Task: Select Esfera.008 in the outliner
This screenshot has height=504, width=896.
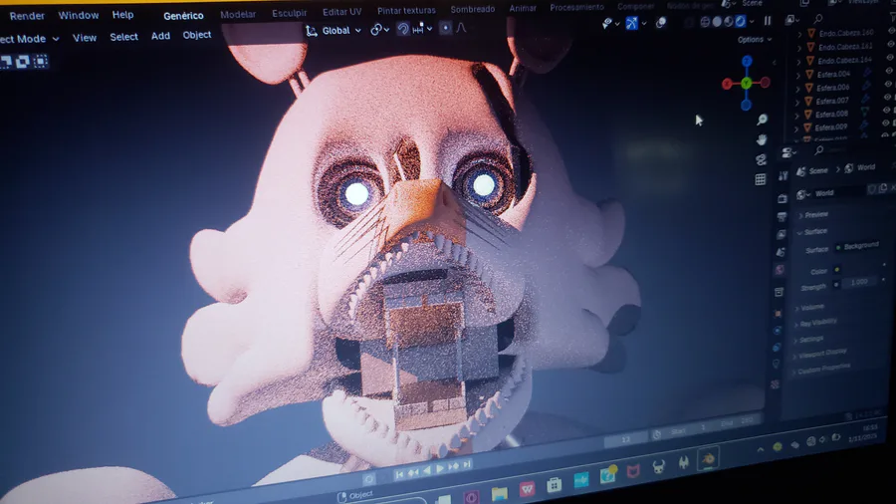Action: tap(832, 115)
